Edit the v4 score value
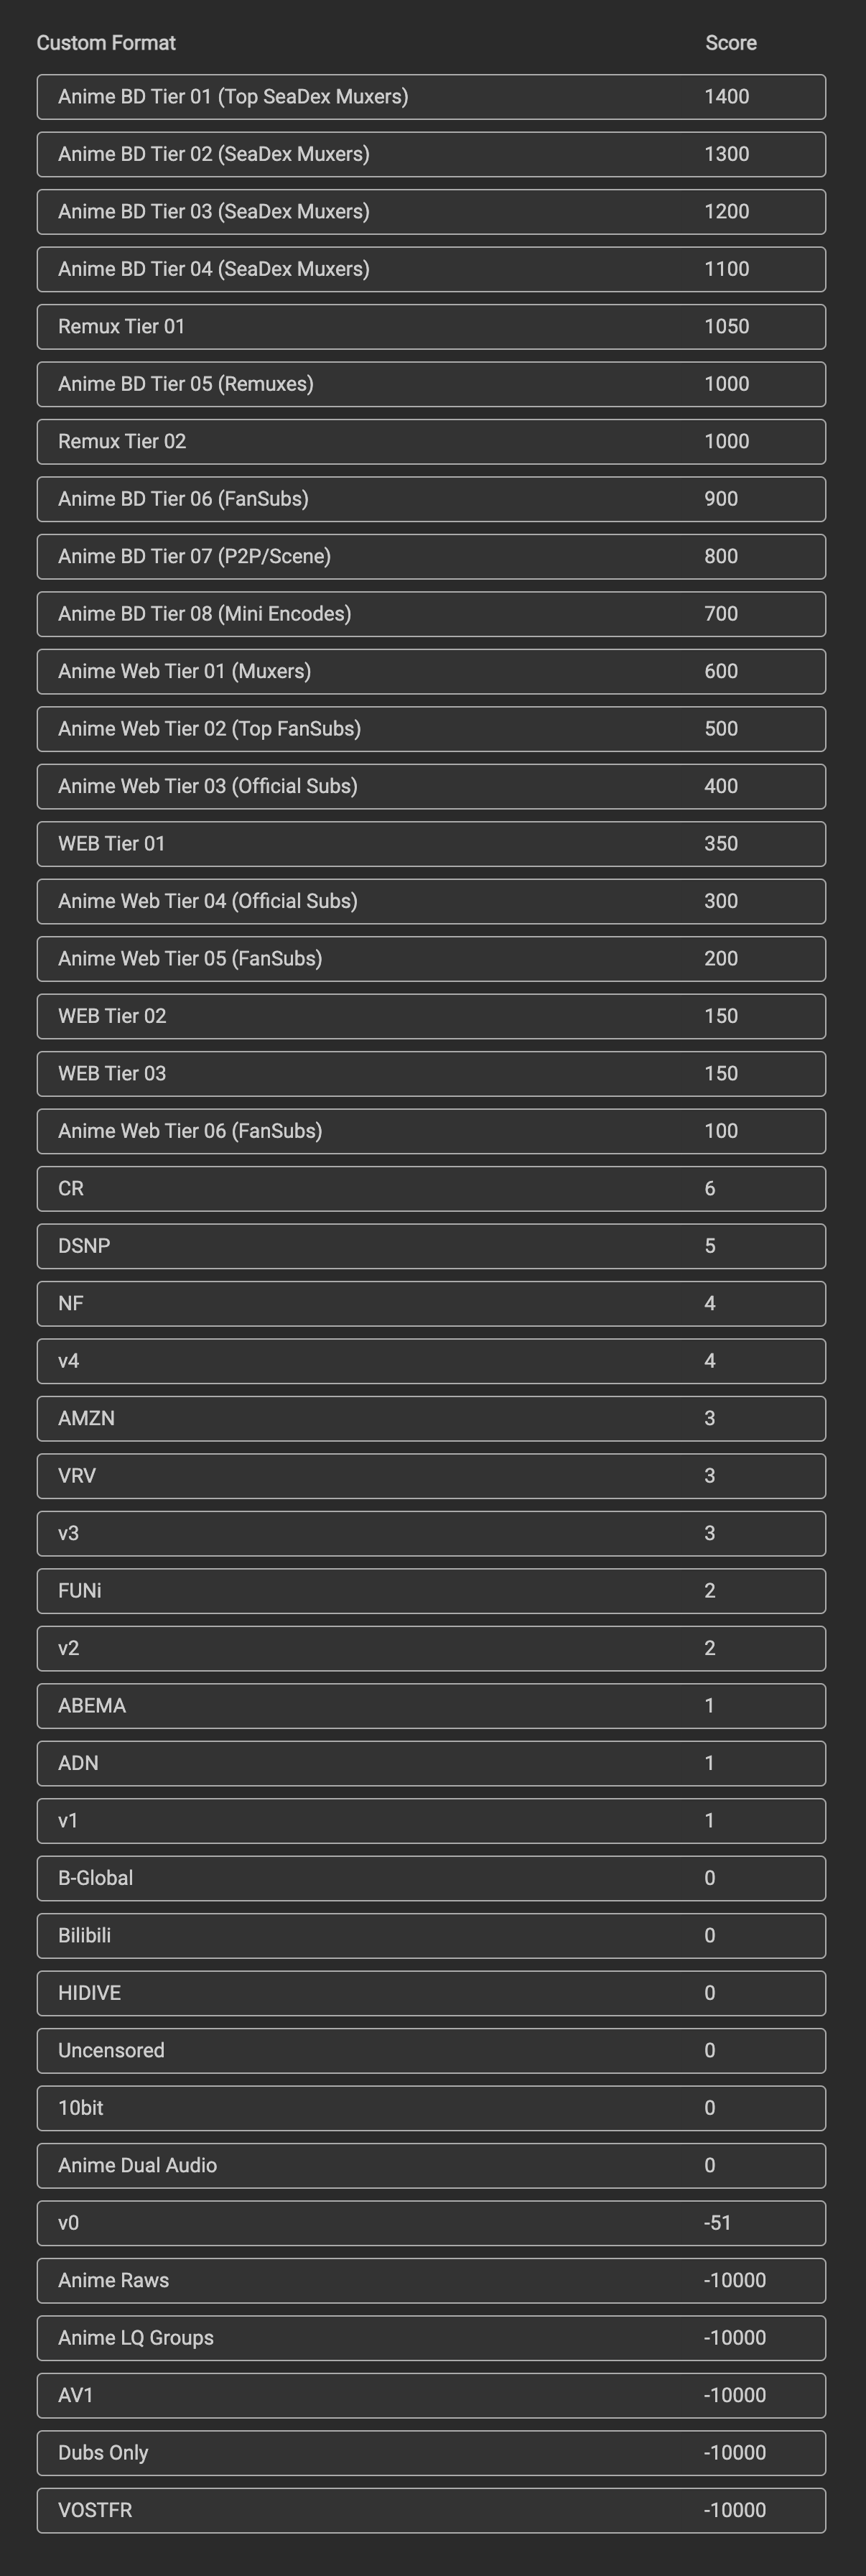Viewport: 866px width, 2576px height. click(x=710, y=1361)
